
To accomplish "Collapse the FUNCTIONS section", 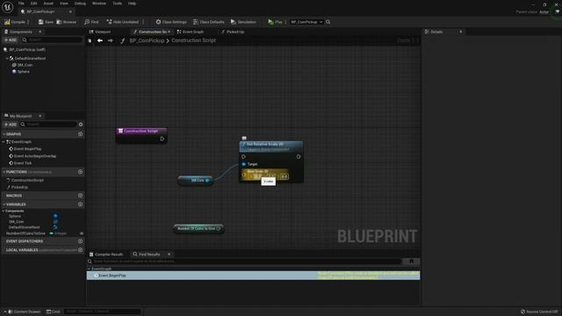I will tap(4, 172).
